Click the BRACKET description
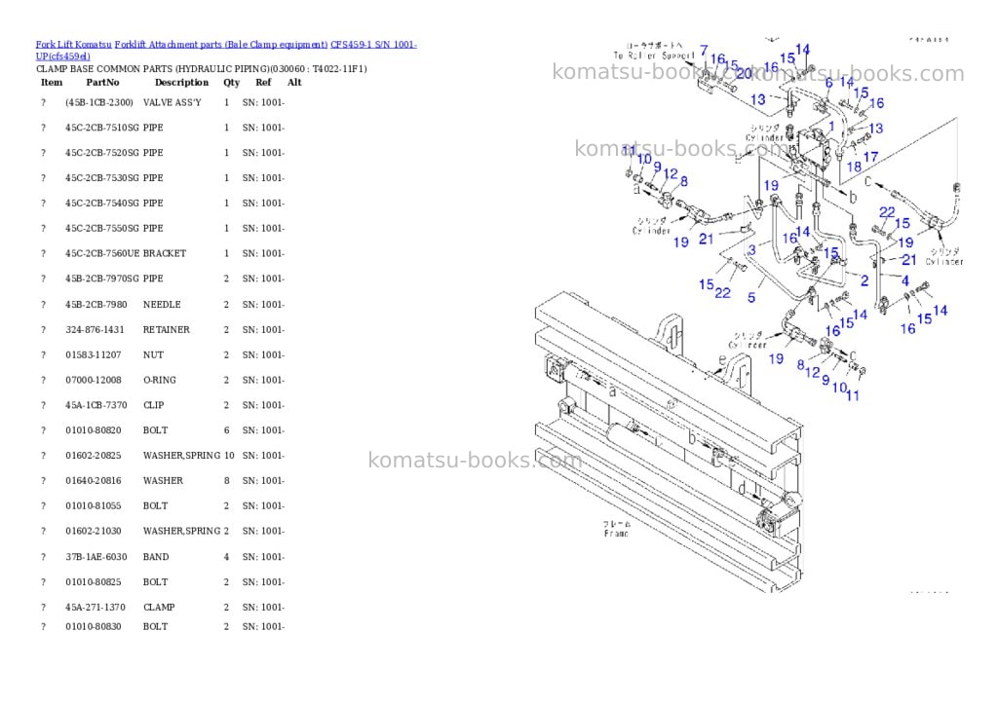Viewport: 998px width, 706px height. point(165,254)
